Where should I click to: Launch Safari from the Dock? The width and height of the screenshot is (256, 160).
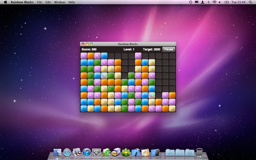pyautogui.click(x=67, y=152)
